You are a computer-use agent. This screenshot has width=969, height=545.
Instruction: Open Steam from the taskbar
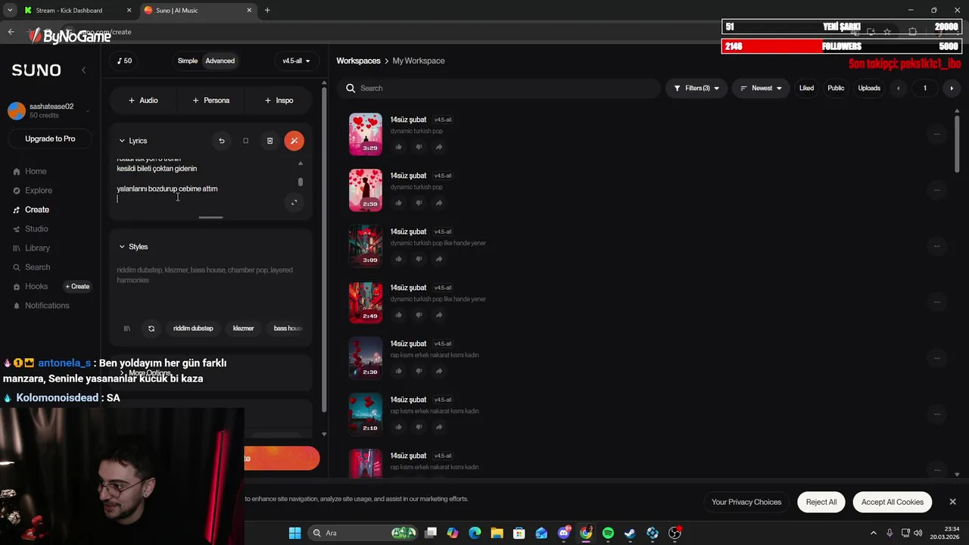(630, 533)
